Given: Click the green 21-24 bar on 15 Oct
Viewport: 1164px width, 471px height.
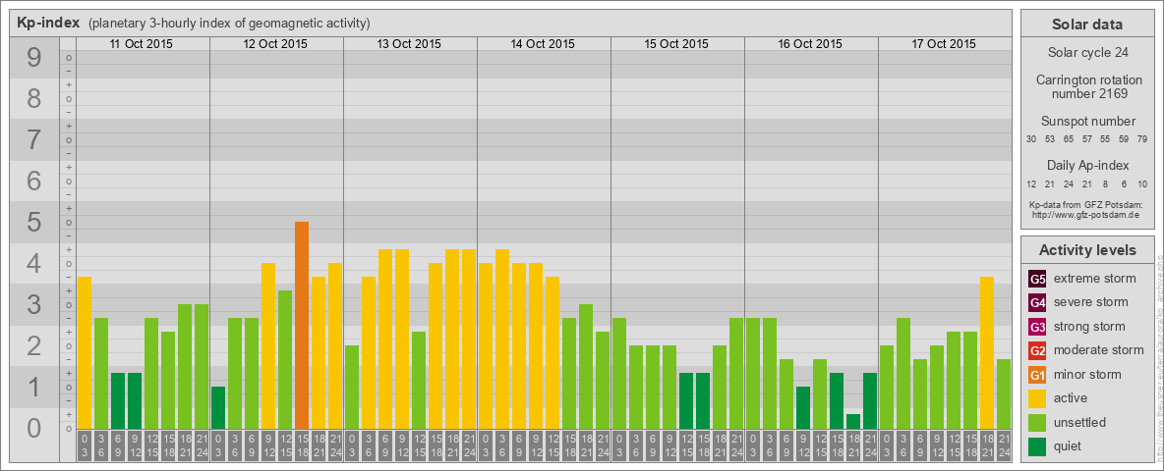Looking at the screenshot, I should 736,373.
